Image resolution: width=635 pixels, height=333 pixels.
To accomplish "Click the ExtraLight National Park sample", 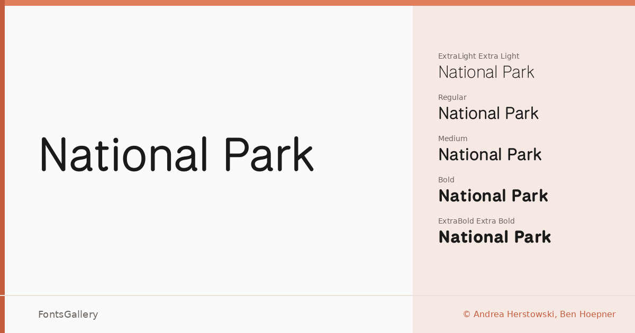I will coord(486,72).
